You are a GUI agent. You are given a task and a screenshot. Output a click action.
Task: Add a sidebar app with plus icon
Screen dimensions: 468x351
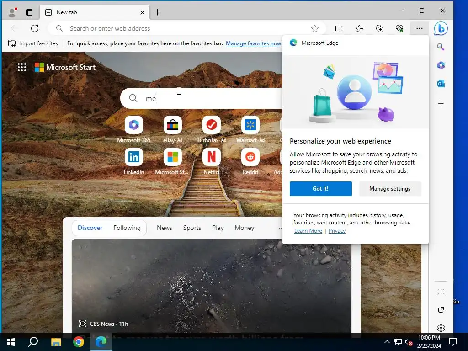point(441,104)
